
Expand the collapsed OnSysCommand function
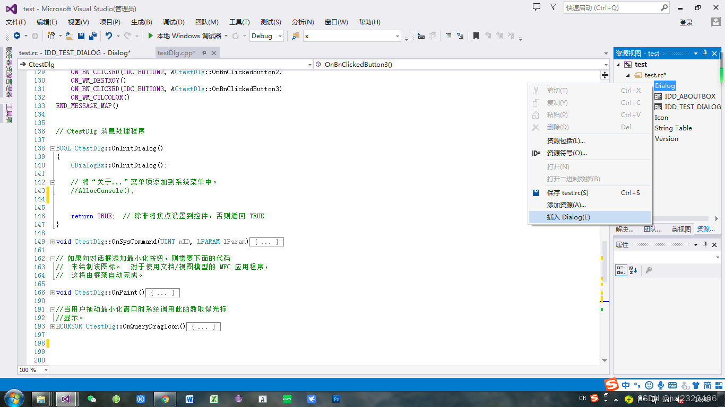point(53,242)
